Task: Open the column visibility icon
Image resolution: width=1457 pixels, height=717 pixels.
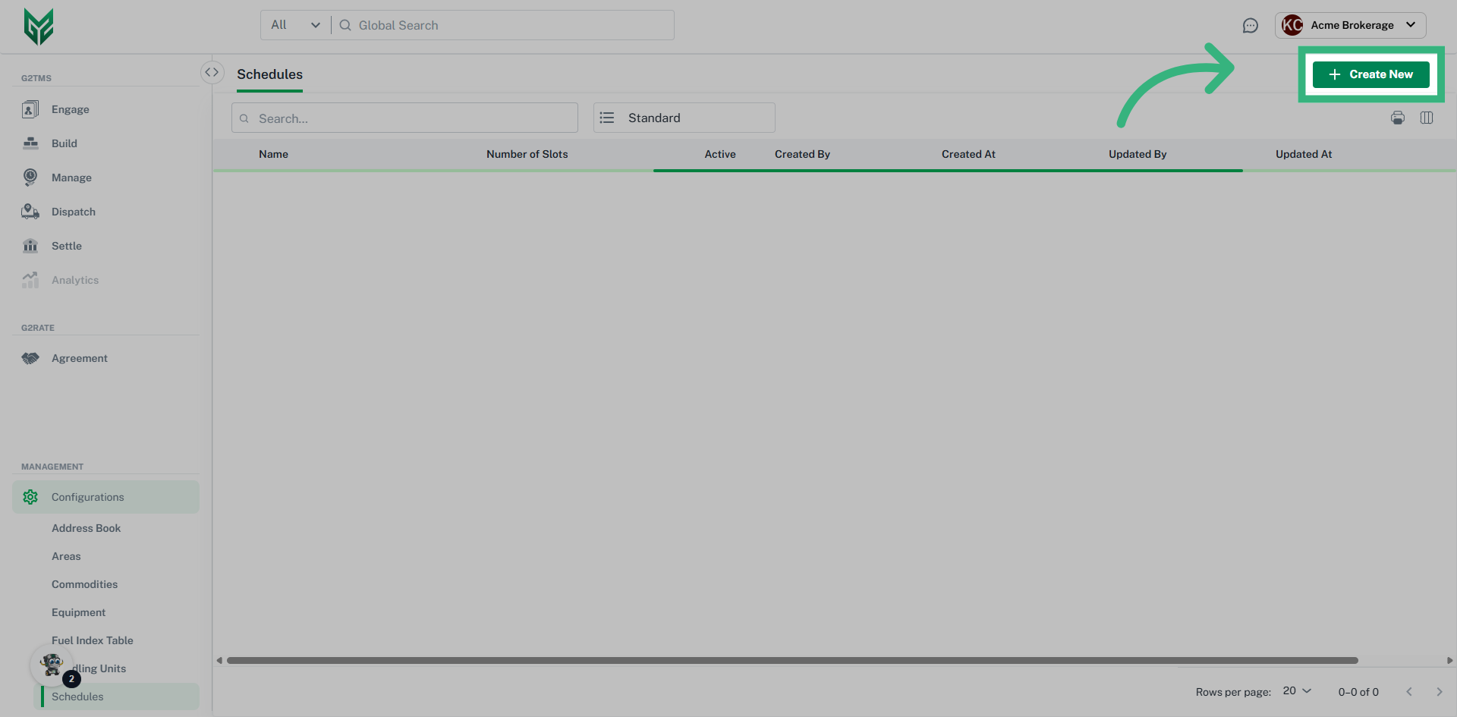Action: [1427, 118]
